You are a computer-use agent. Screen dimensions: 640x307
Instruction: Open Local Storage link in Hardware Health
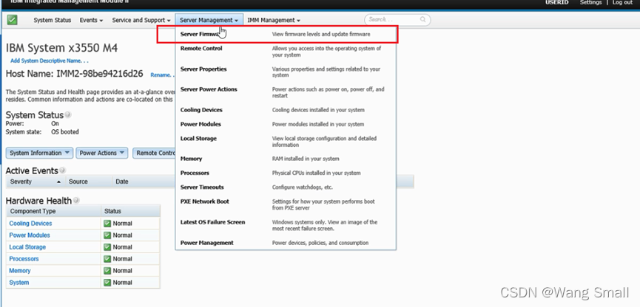(x=27, y=246)
